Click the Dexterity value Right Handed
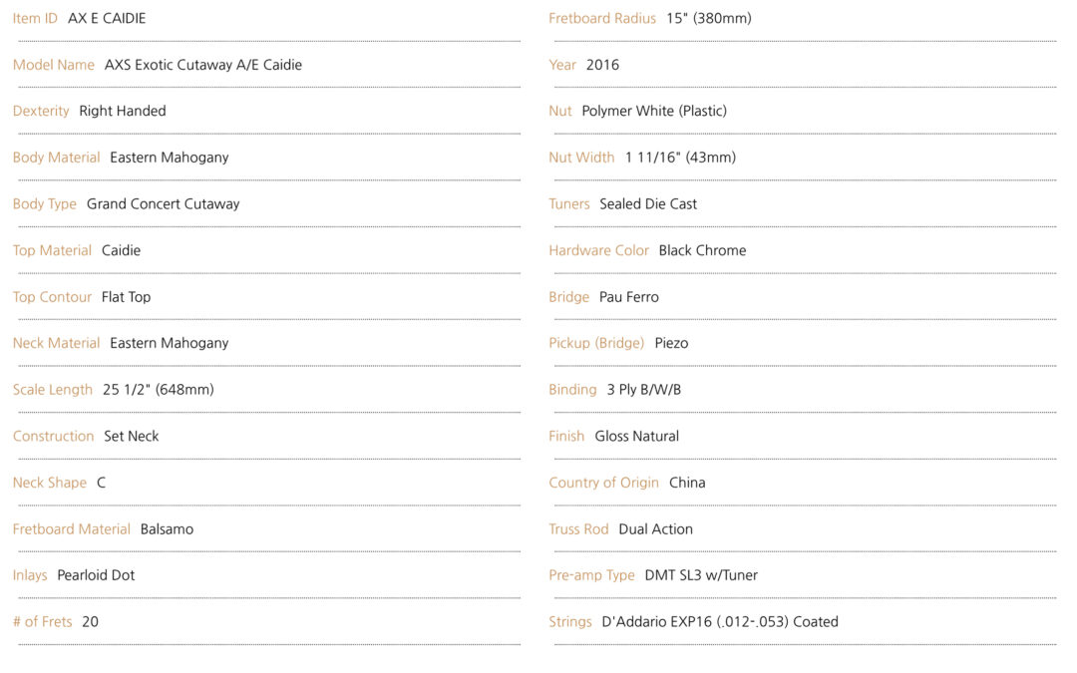The image size is (1077, 673). pyautogui.click(x=123, y=111)
